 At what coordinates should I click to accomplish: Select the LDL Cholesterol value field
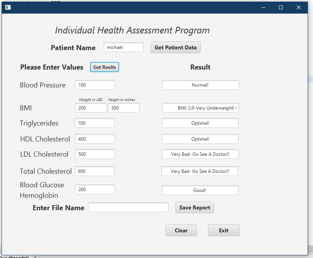(x=95, y=154)
